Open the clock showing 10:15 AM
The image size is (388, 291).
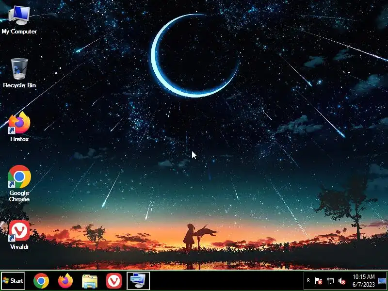point(363,281)
